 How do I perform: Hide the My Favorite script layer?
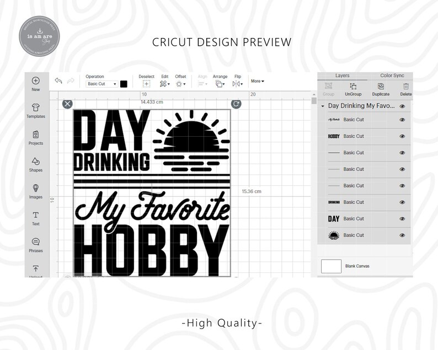pyautogui.click(x=402, y=120)
